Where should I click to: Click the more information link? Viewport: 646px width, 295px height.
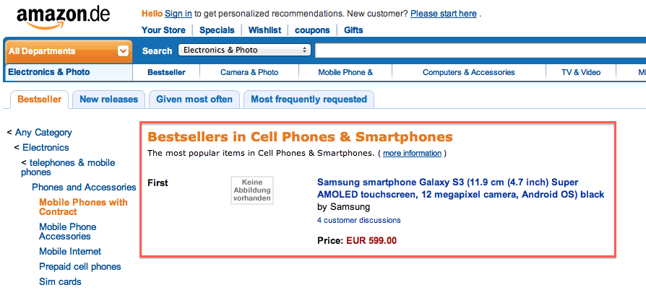(x=412, y=154)
